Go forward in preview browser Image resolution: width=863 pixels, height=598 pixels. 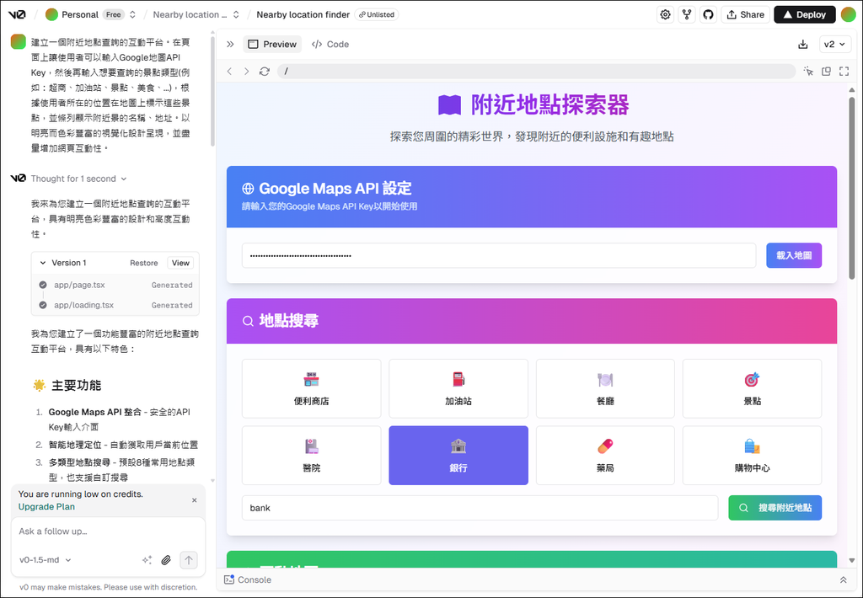(247, 72)
